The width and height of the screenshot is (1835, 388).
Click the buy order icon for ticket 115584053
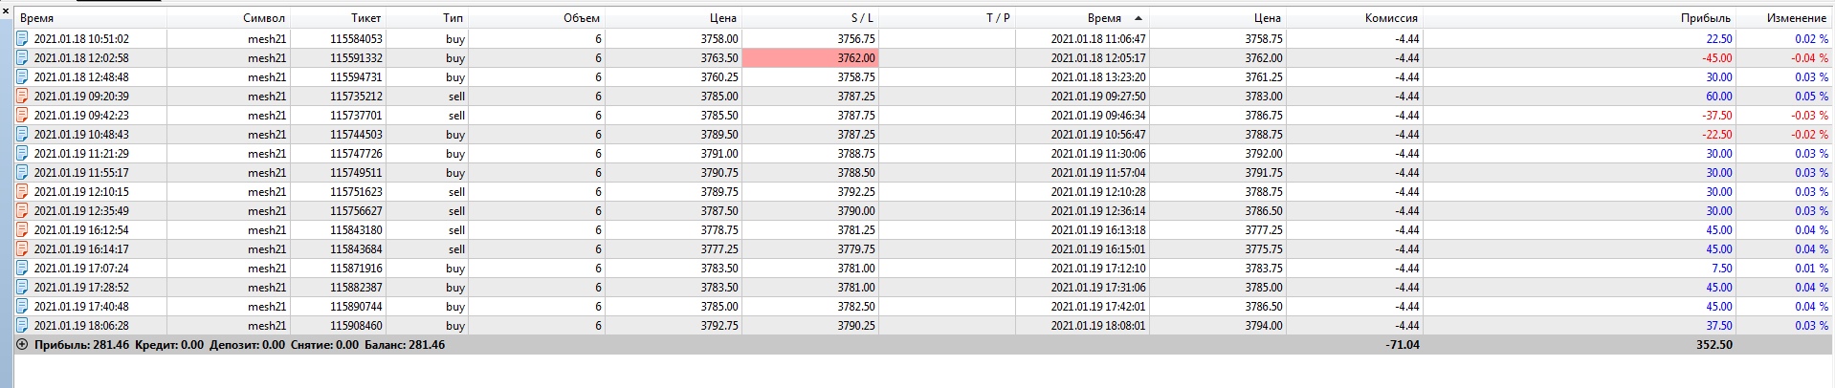click(x=23, y=39)
